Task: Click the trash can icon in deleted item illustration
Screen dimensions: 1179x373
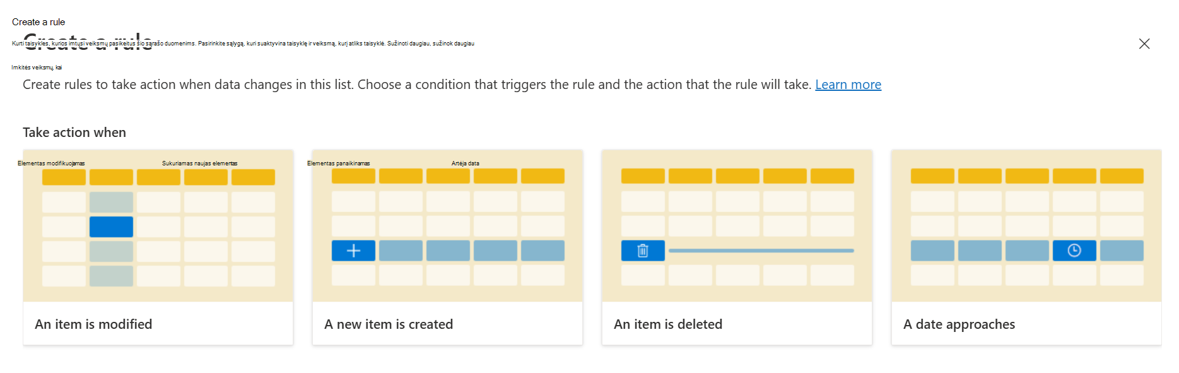Action: pos(643,251)
